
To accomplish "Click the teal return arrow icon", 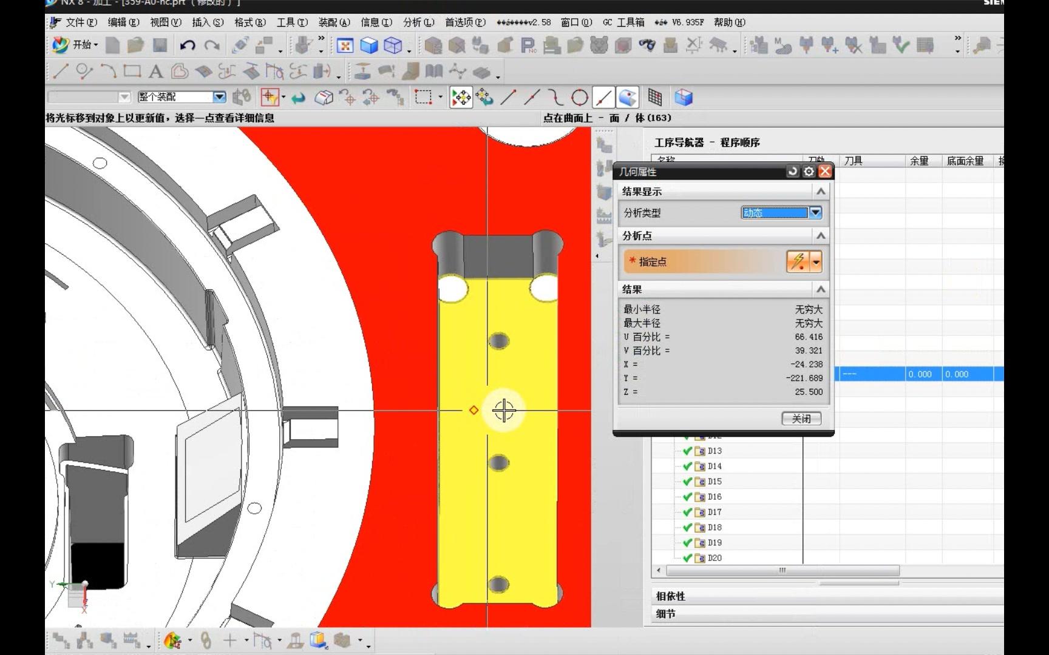I will pyautogui.click(x=298, y=97).
